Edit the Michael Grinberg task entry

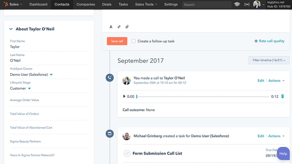(261, 136)
